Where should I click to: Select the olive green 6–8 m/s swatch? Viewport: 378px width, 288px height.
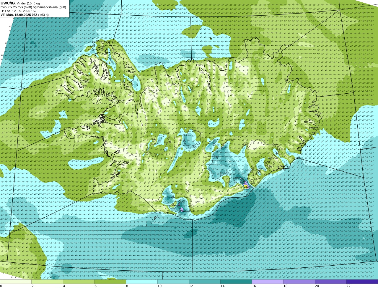coord(110,282)
